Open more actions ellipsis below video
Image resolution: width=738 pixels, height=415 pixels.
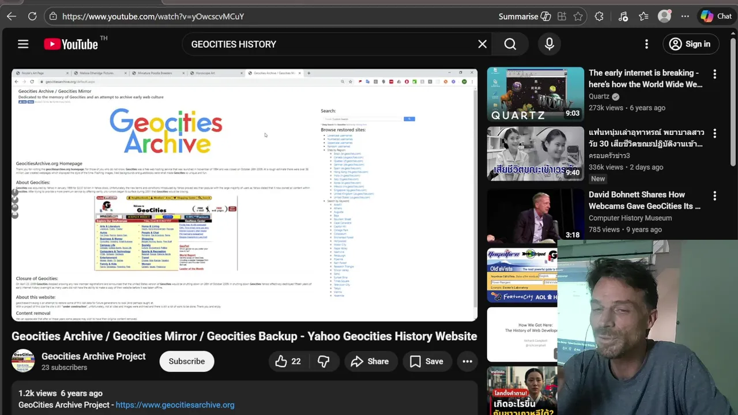(x=468, y=361)
